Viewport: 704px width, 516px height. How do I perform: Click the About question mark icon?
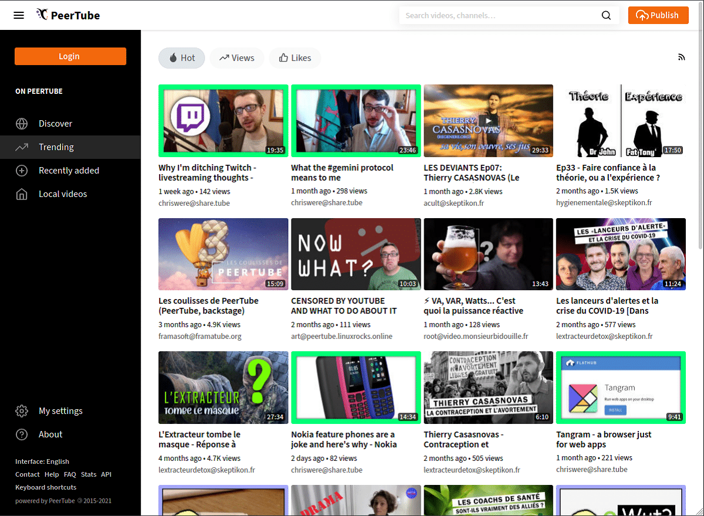22,434
